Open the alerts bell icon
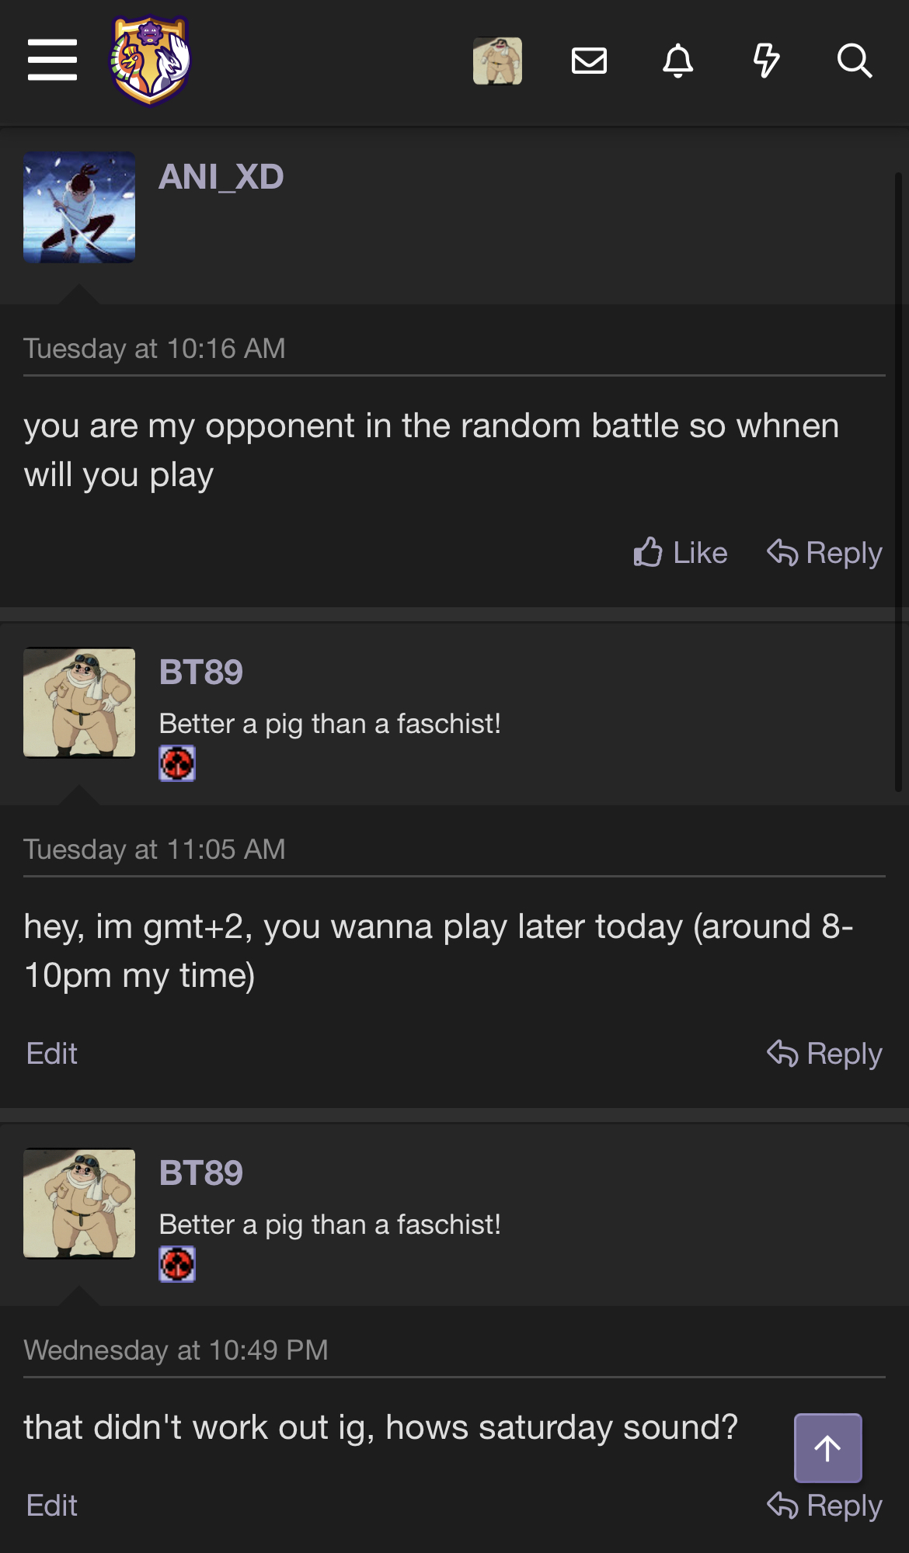Viewport: 909px width, 1553px height. (x=677, y=61)
